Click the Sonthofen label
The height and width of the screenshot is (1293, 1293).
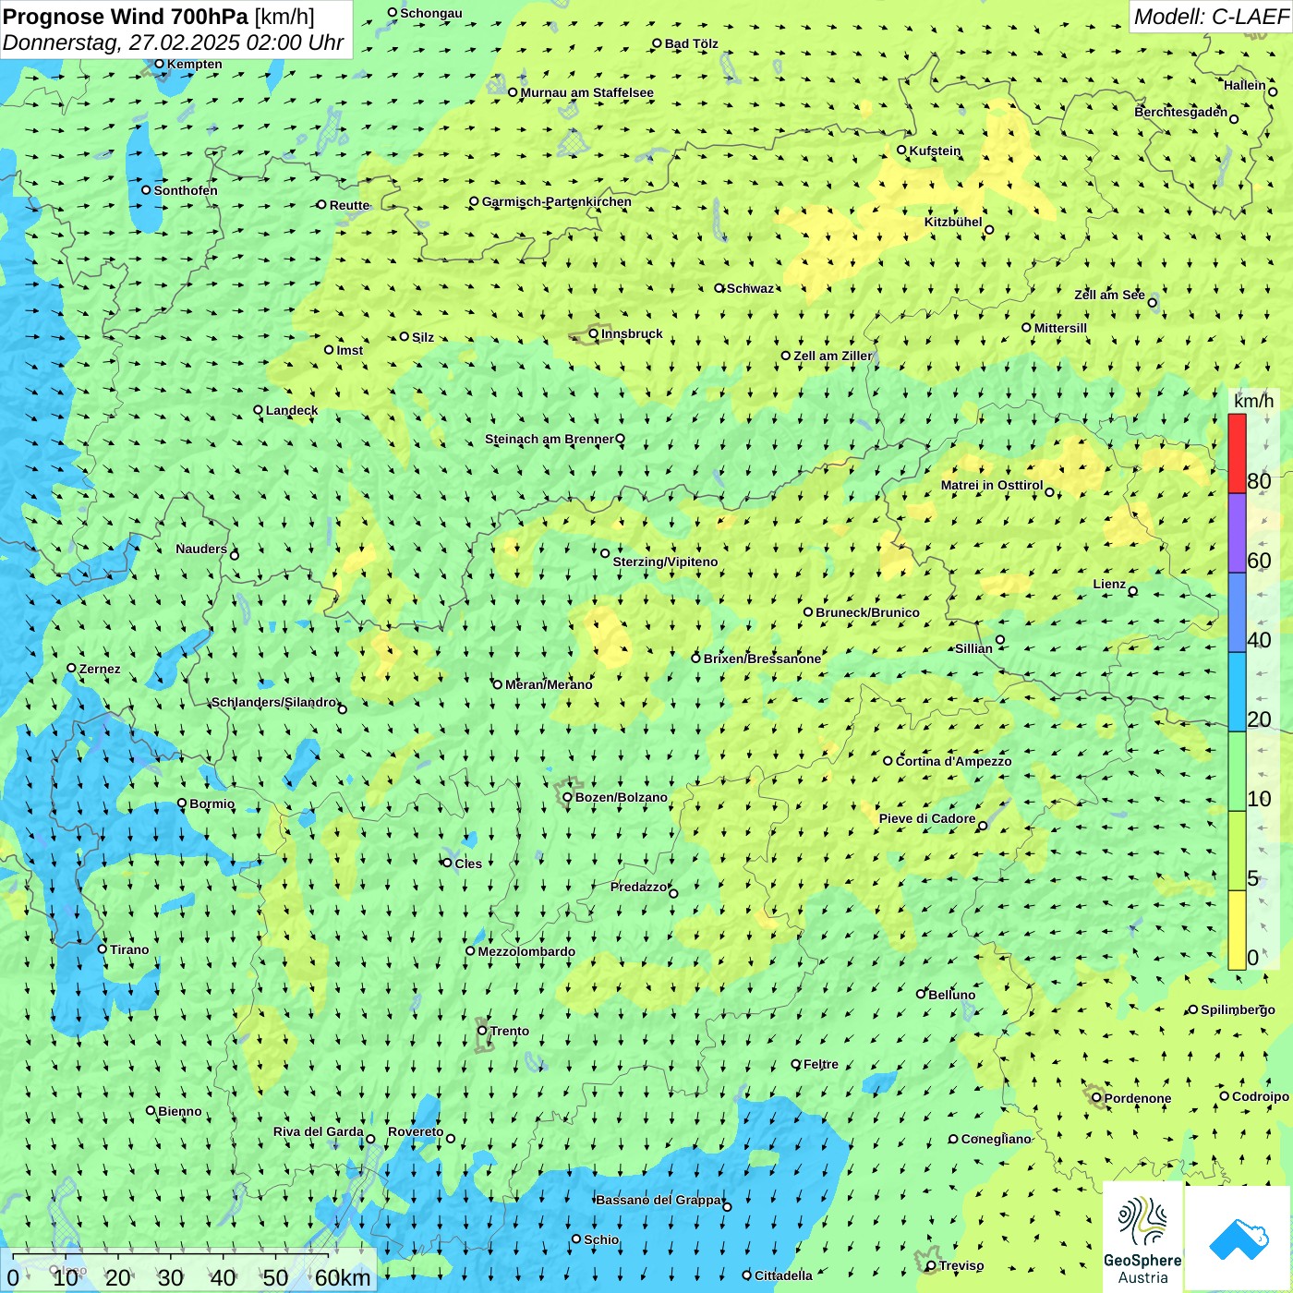point(186,190)
